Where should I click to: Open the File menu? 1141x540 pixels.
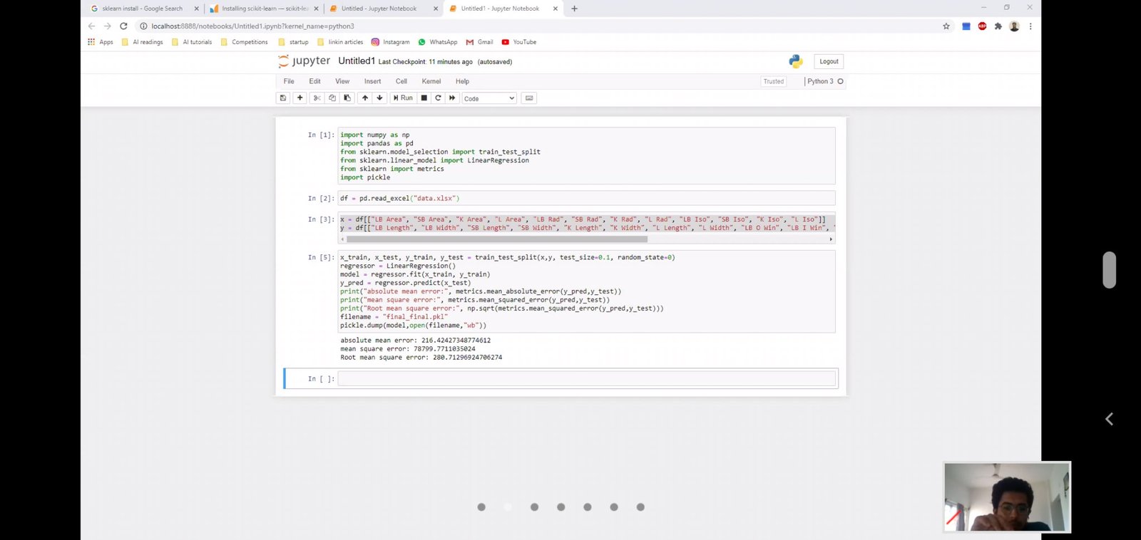(x=289, y=81)
